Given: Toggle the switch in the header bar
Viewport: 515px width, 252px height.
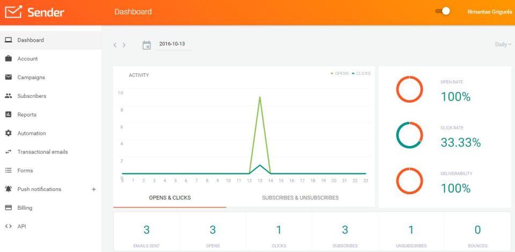Looking at the screenshot, I should click(x=443, y=11).
